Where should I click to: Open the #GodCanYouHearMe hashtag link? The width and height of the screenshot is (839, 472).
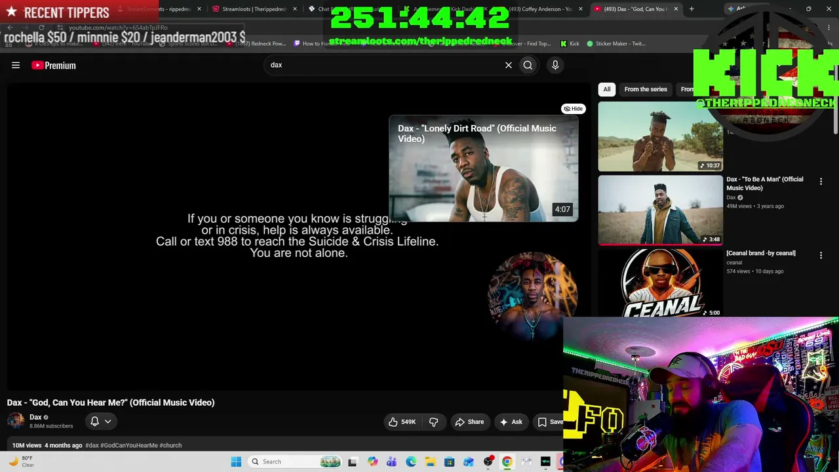click(x=129, y=445)
